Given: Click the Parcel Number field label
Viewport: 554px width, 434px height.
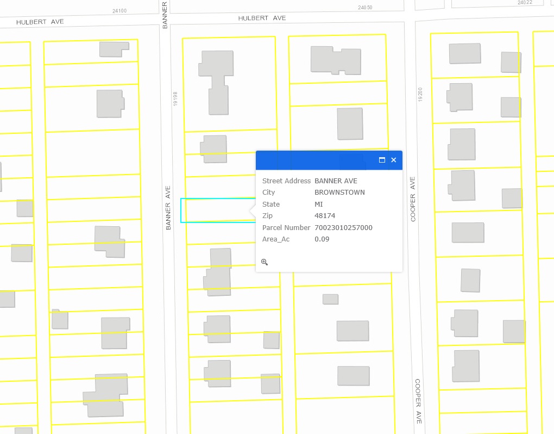Looking at the screenshot, I should coord(286,227).
